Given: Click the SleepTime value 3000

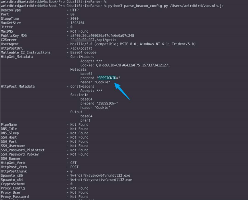Looking at the screenshot, I should [x=74, y=19].
